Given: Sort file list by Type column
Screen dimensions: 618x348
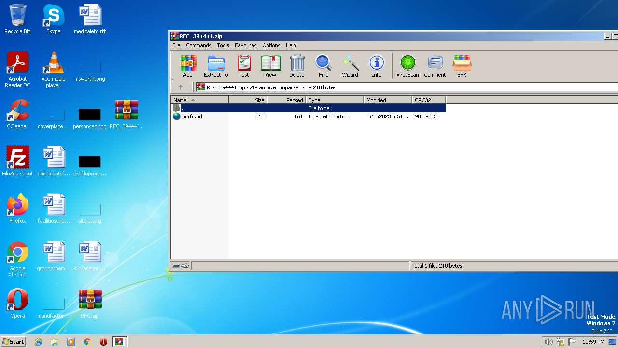Looking at the screenshot, I should [x=335, y=100].
